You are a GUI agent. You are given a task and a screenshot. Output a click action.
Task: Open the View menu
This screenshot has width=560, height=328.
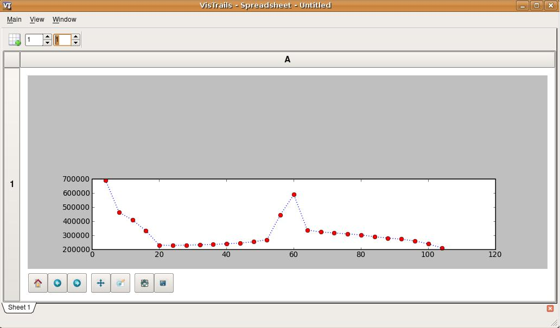pyautogui.click(x=37, y=20)
